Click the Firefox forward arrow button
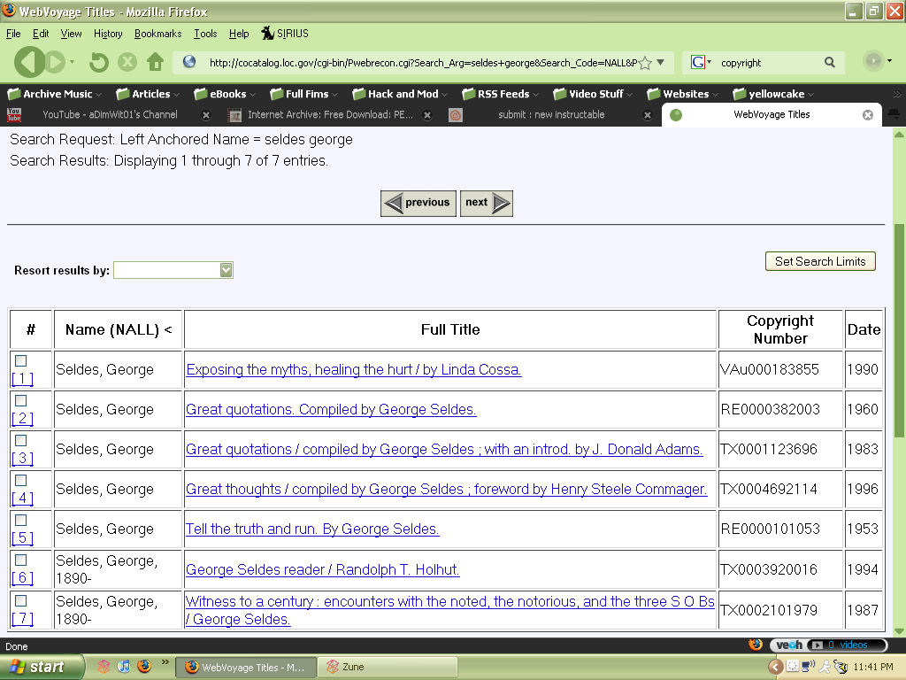Screen dimensions: 906x680 tap(55, 62)
